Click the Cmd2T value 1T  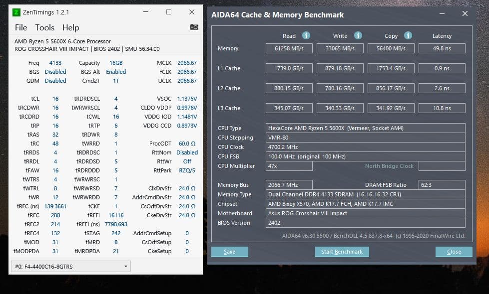pos(116,81)
